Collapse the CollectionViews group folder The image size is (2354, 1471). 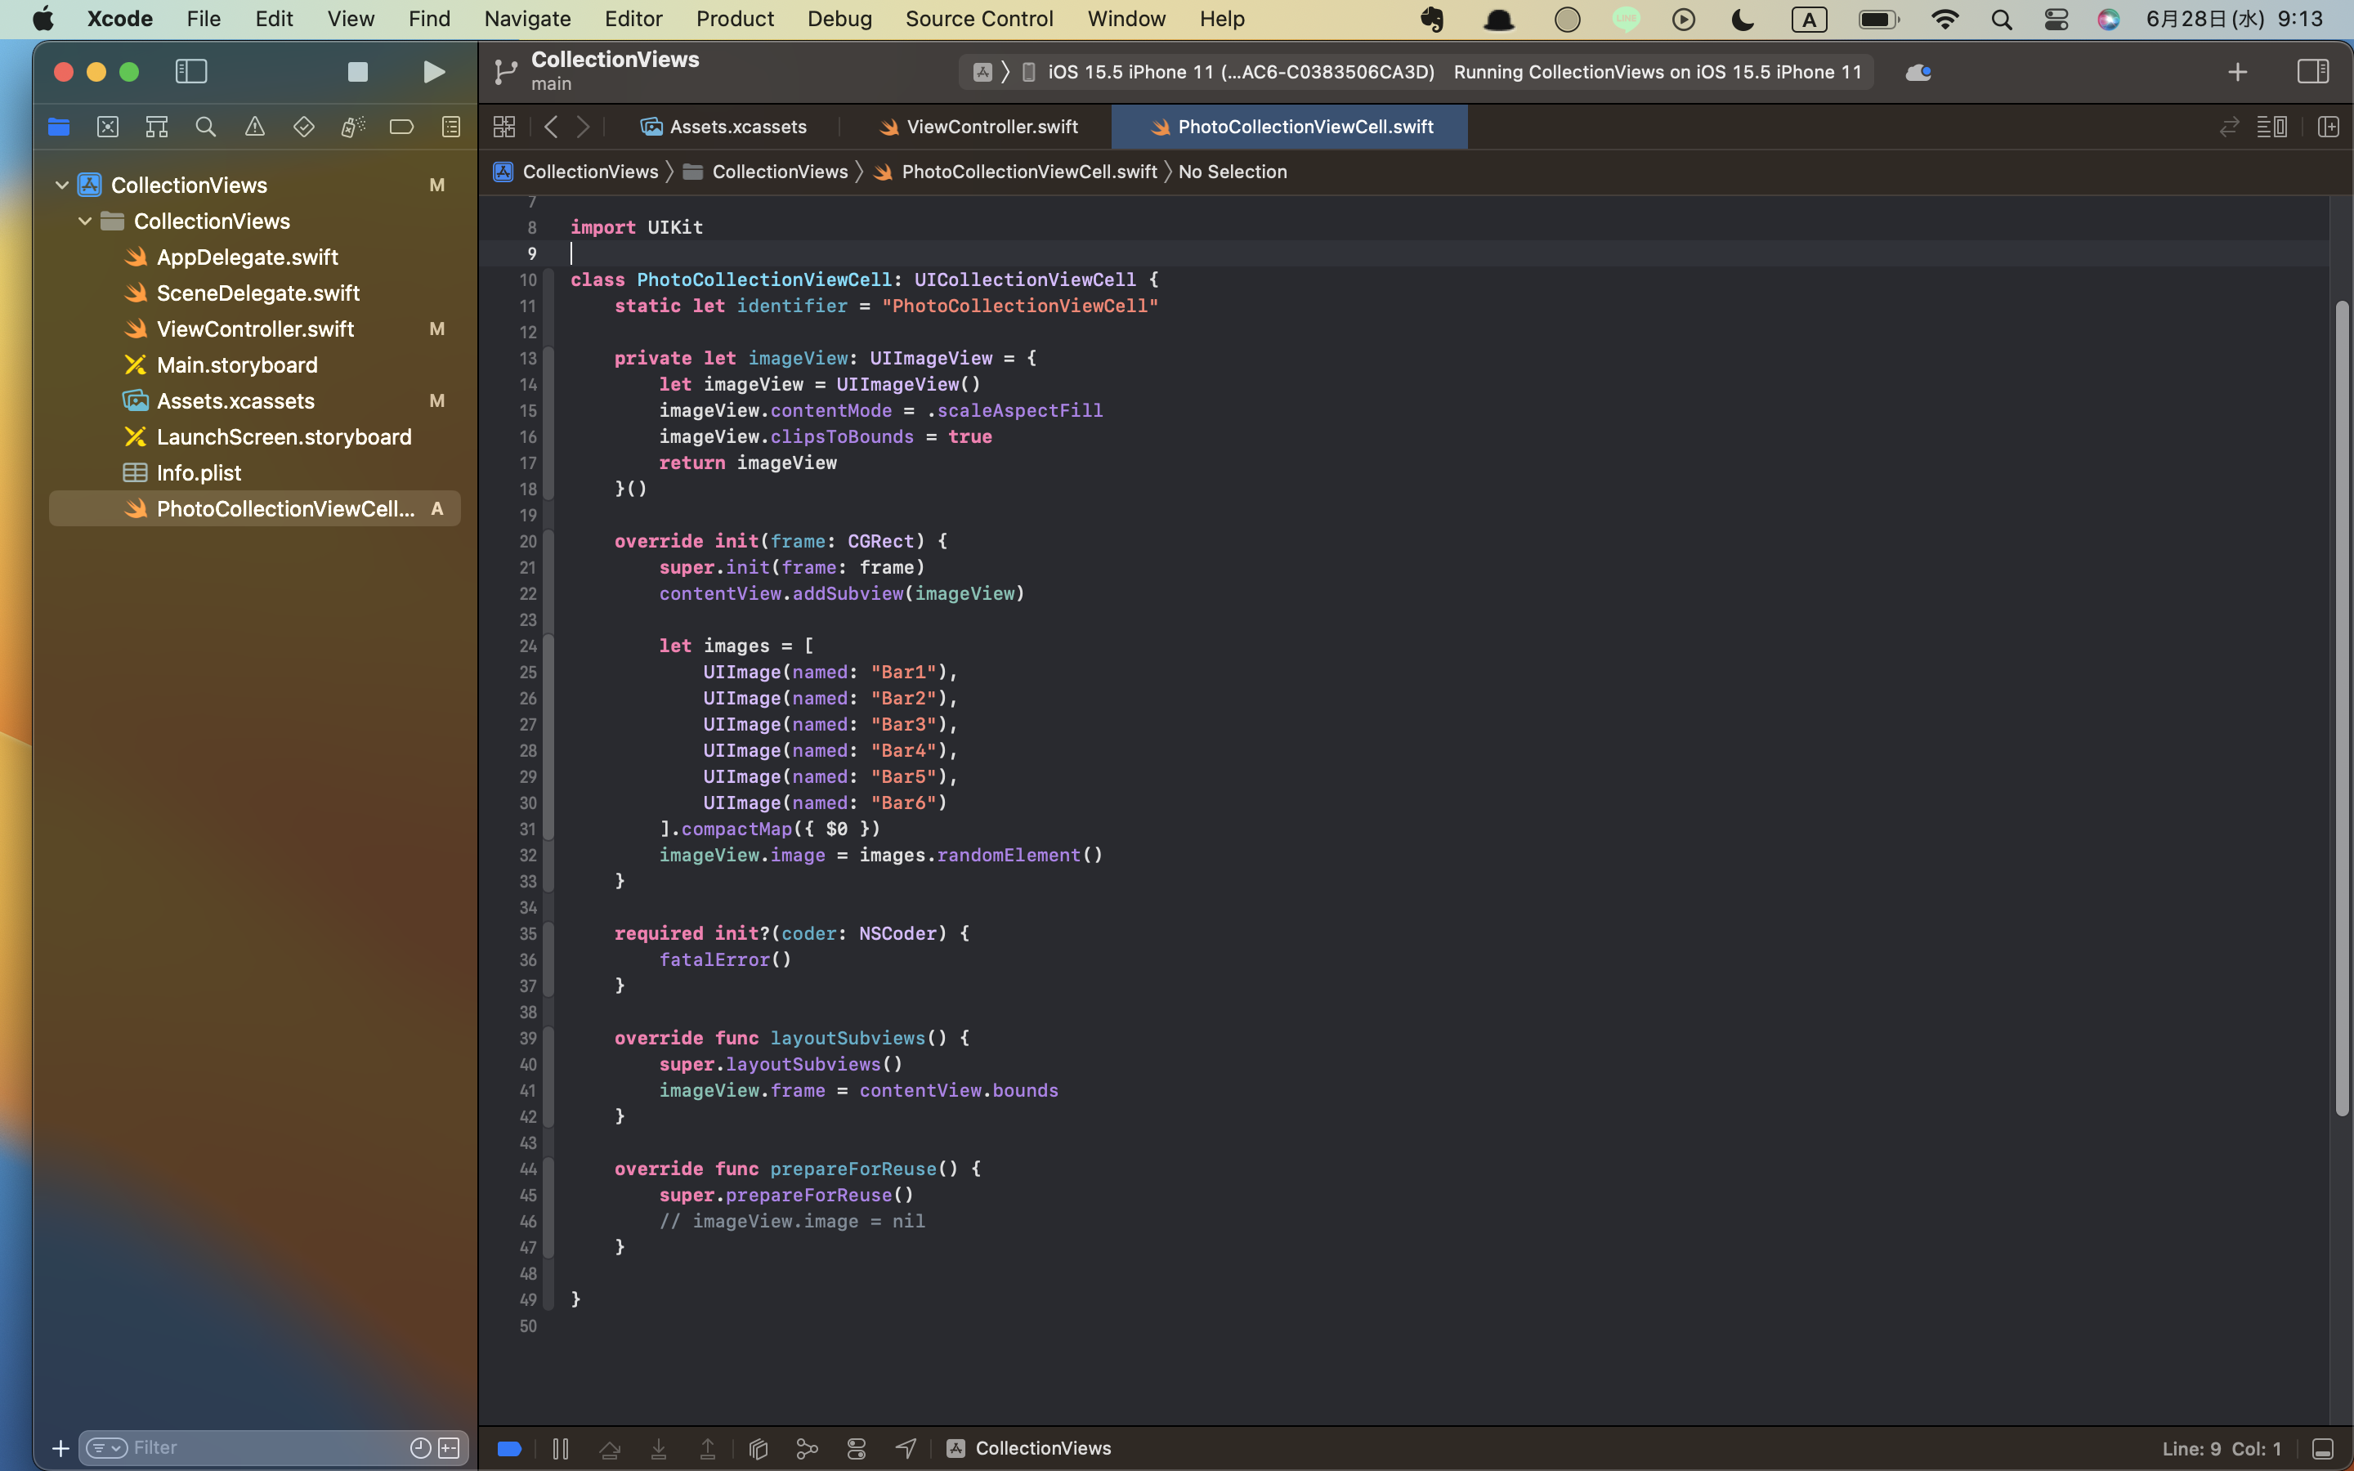86,221
